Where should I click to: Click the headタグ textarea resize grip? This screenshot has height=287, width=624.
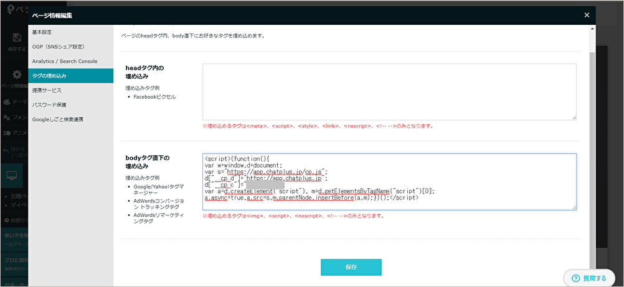point(574,118)
